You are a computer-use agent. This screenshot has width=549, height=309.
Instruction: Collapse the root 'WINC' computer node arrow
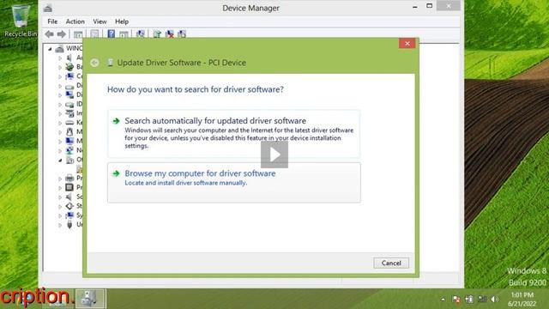pos(50,49)
